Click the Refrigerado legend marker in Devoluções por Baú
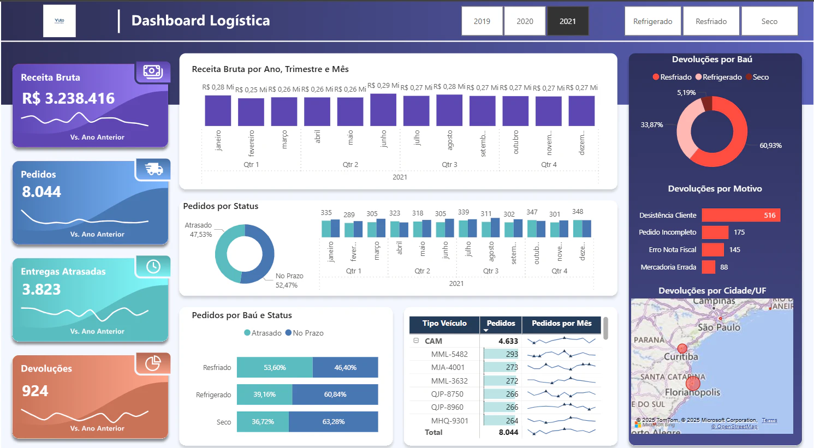 tap(698, 77)
